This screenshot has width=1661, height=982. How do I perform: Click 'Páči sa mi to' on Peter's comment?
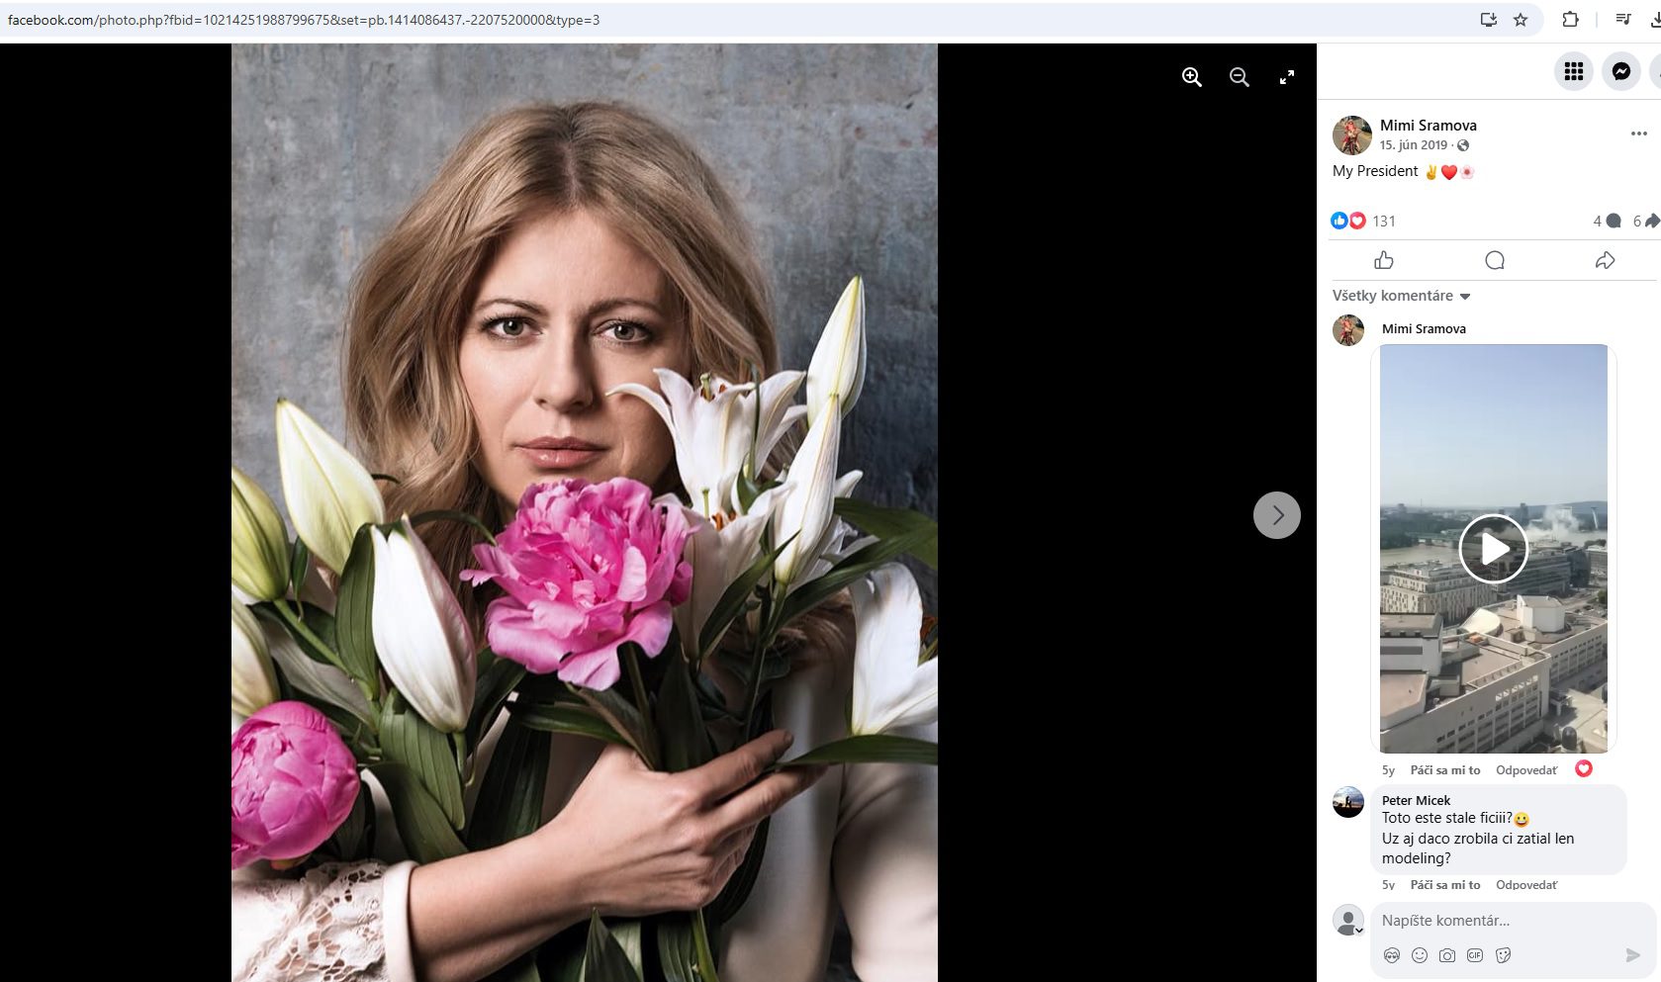point(1444,884)
